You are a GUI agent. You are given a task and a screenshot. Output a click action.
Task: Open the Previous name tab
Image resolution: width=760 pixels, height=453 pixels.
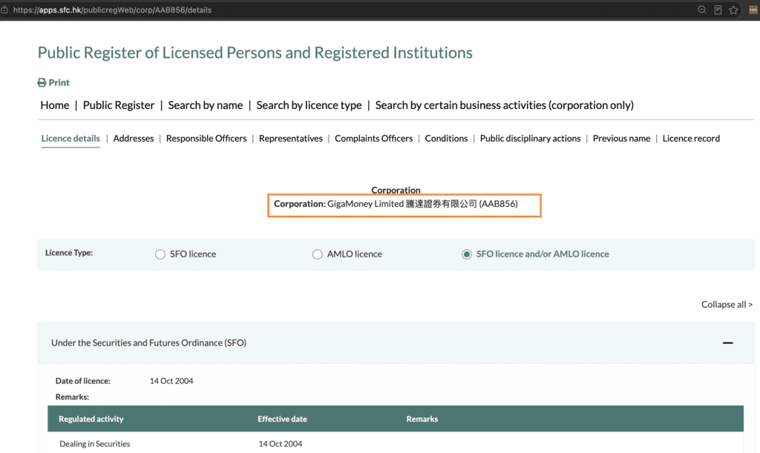pos(621,139)
